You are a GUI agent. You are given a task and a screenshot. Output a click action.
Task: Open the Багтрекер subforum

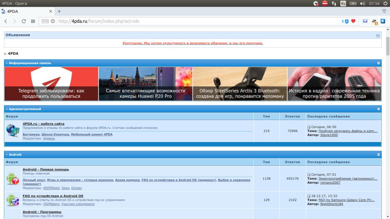pos(31,134)
